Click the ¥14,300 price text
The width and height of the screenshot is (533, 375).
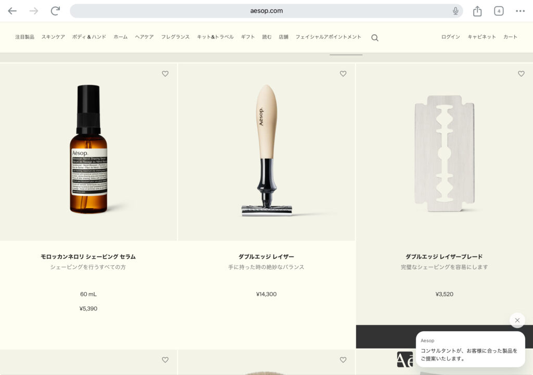[266, 294]
